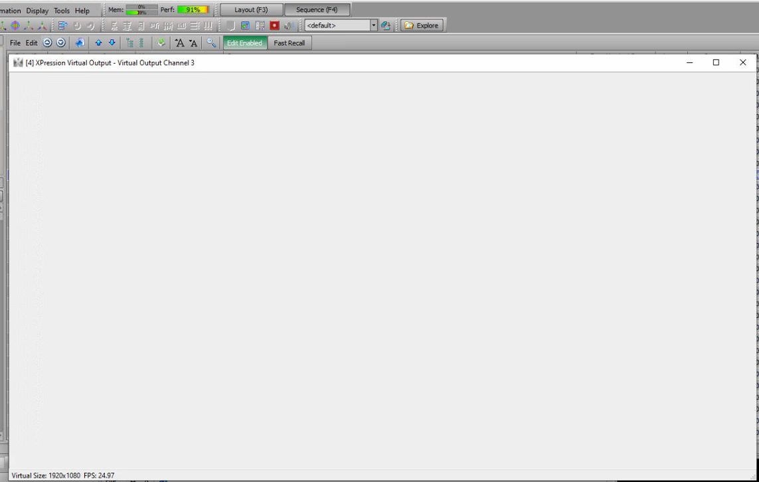Open the File menu in sequence toolbar

(x=14, y=42)
